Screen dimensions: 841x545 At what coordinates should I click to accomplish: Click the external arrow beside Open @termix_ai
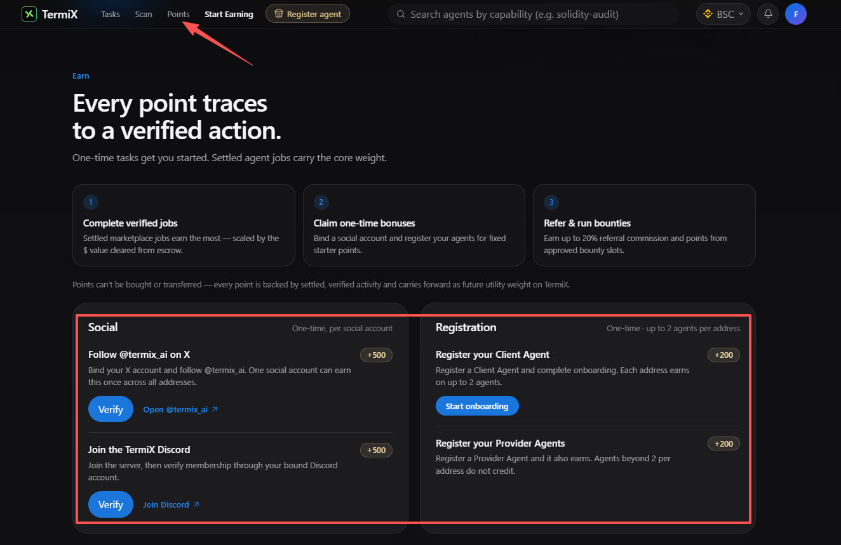pyautogui.click(x=215, y=409)
